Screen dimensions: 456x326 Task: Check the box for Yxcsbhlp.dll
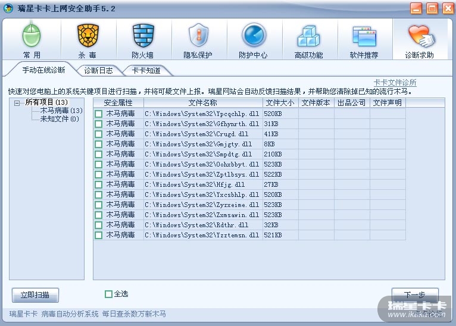[x=99, y=195]
